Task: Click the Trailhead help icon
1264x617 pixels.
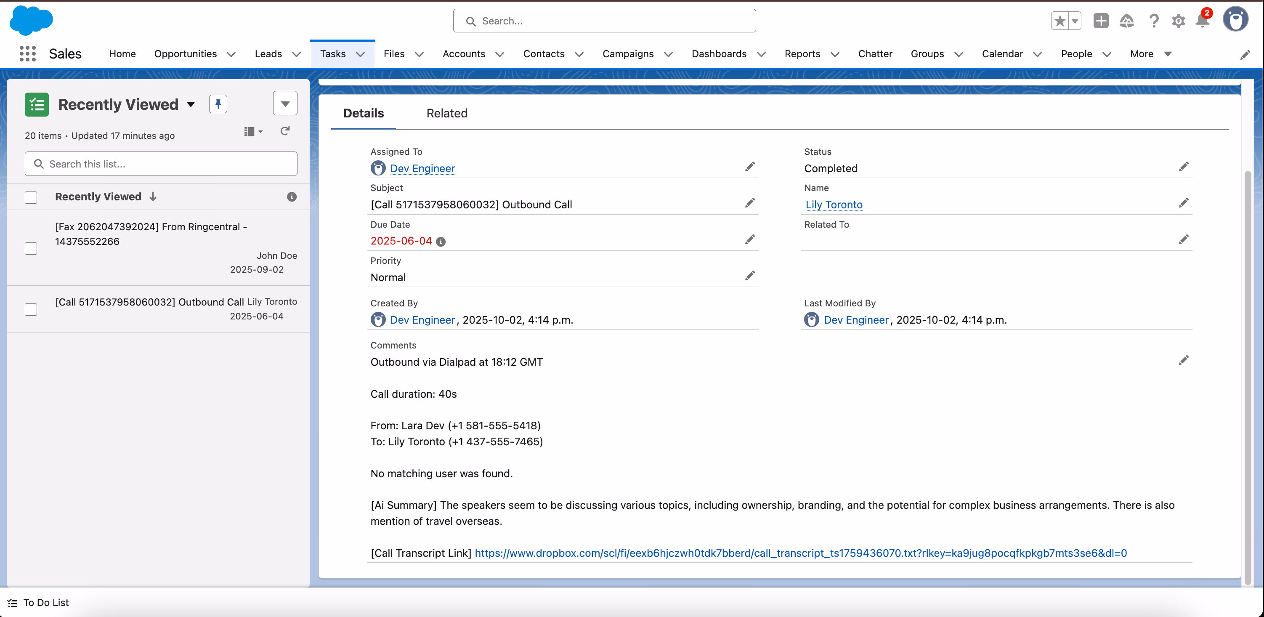Action: pyautogui.click(x=1126, y=21)
